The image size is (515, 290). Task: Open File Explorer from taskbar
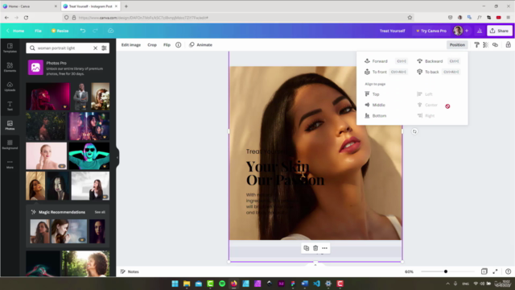pyautogui.click(x=187, y=284)
